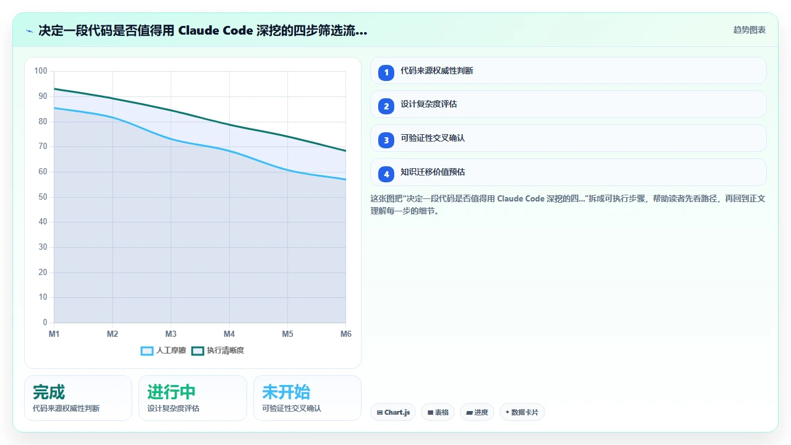Select step 知识迁移价值预估 row
Image resolution: width=791 pixels, height=445 pixels.
pos(568,172)
